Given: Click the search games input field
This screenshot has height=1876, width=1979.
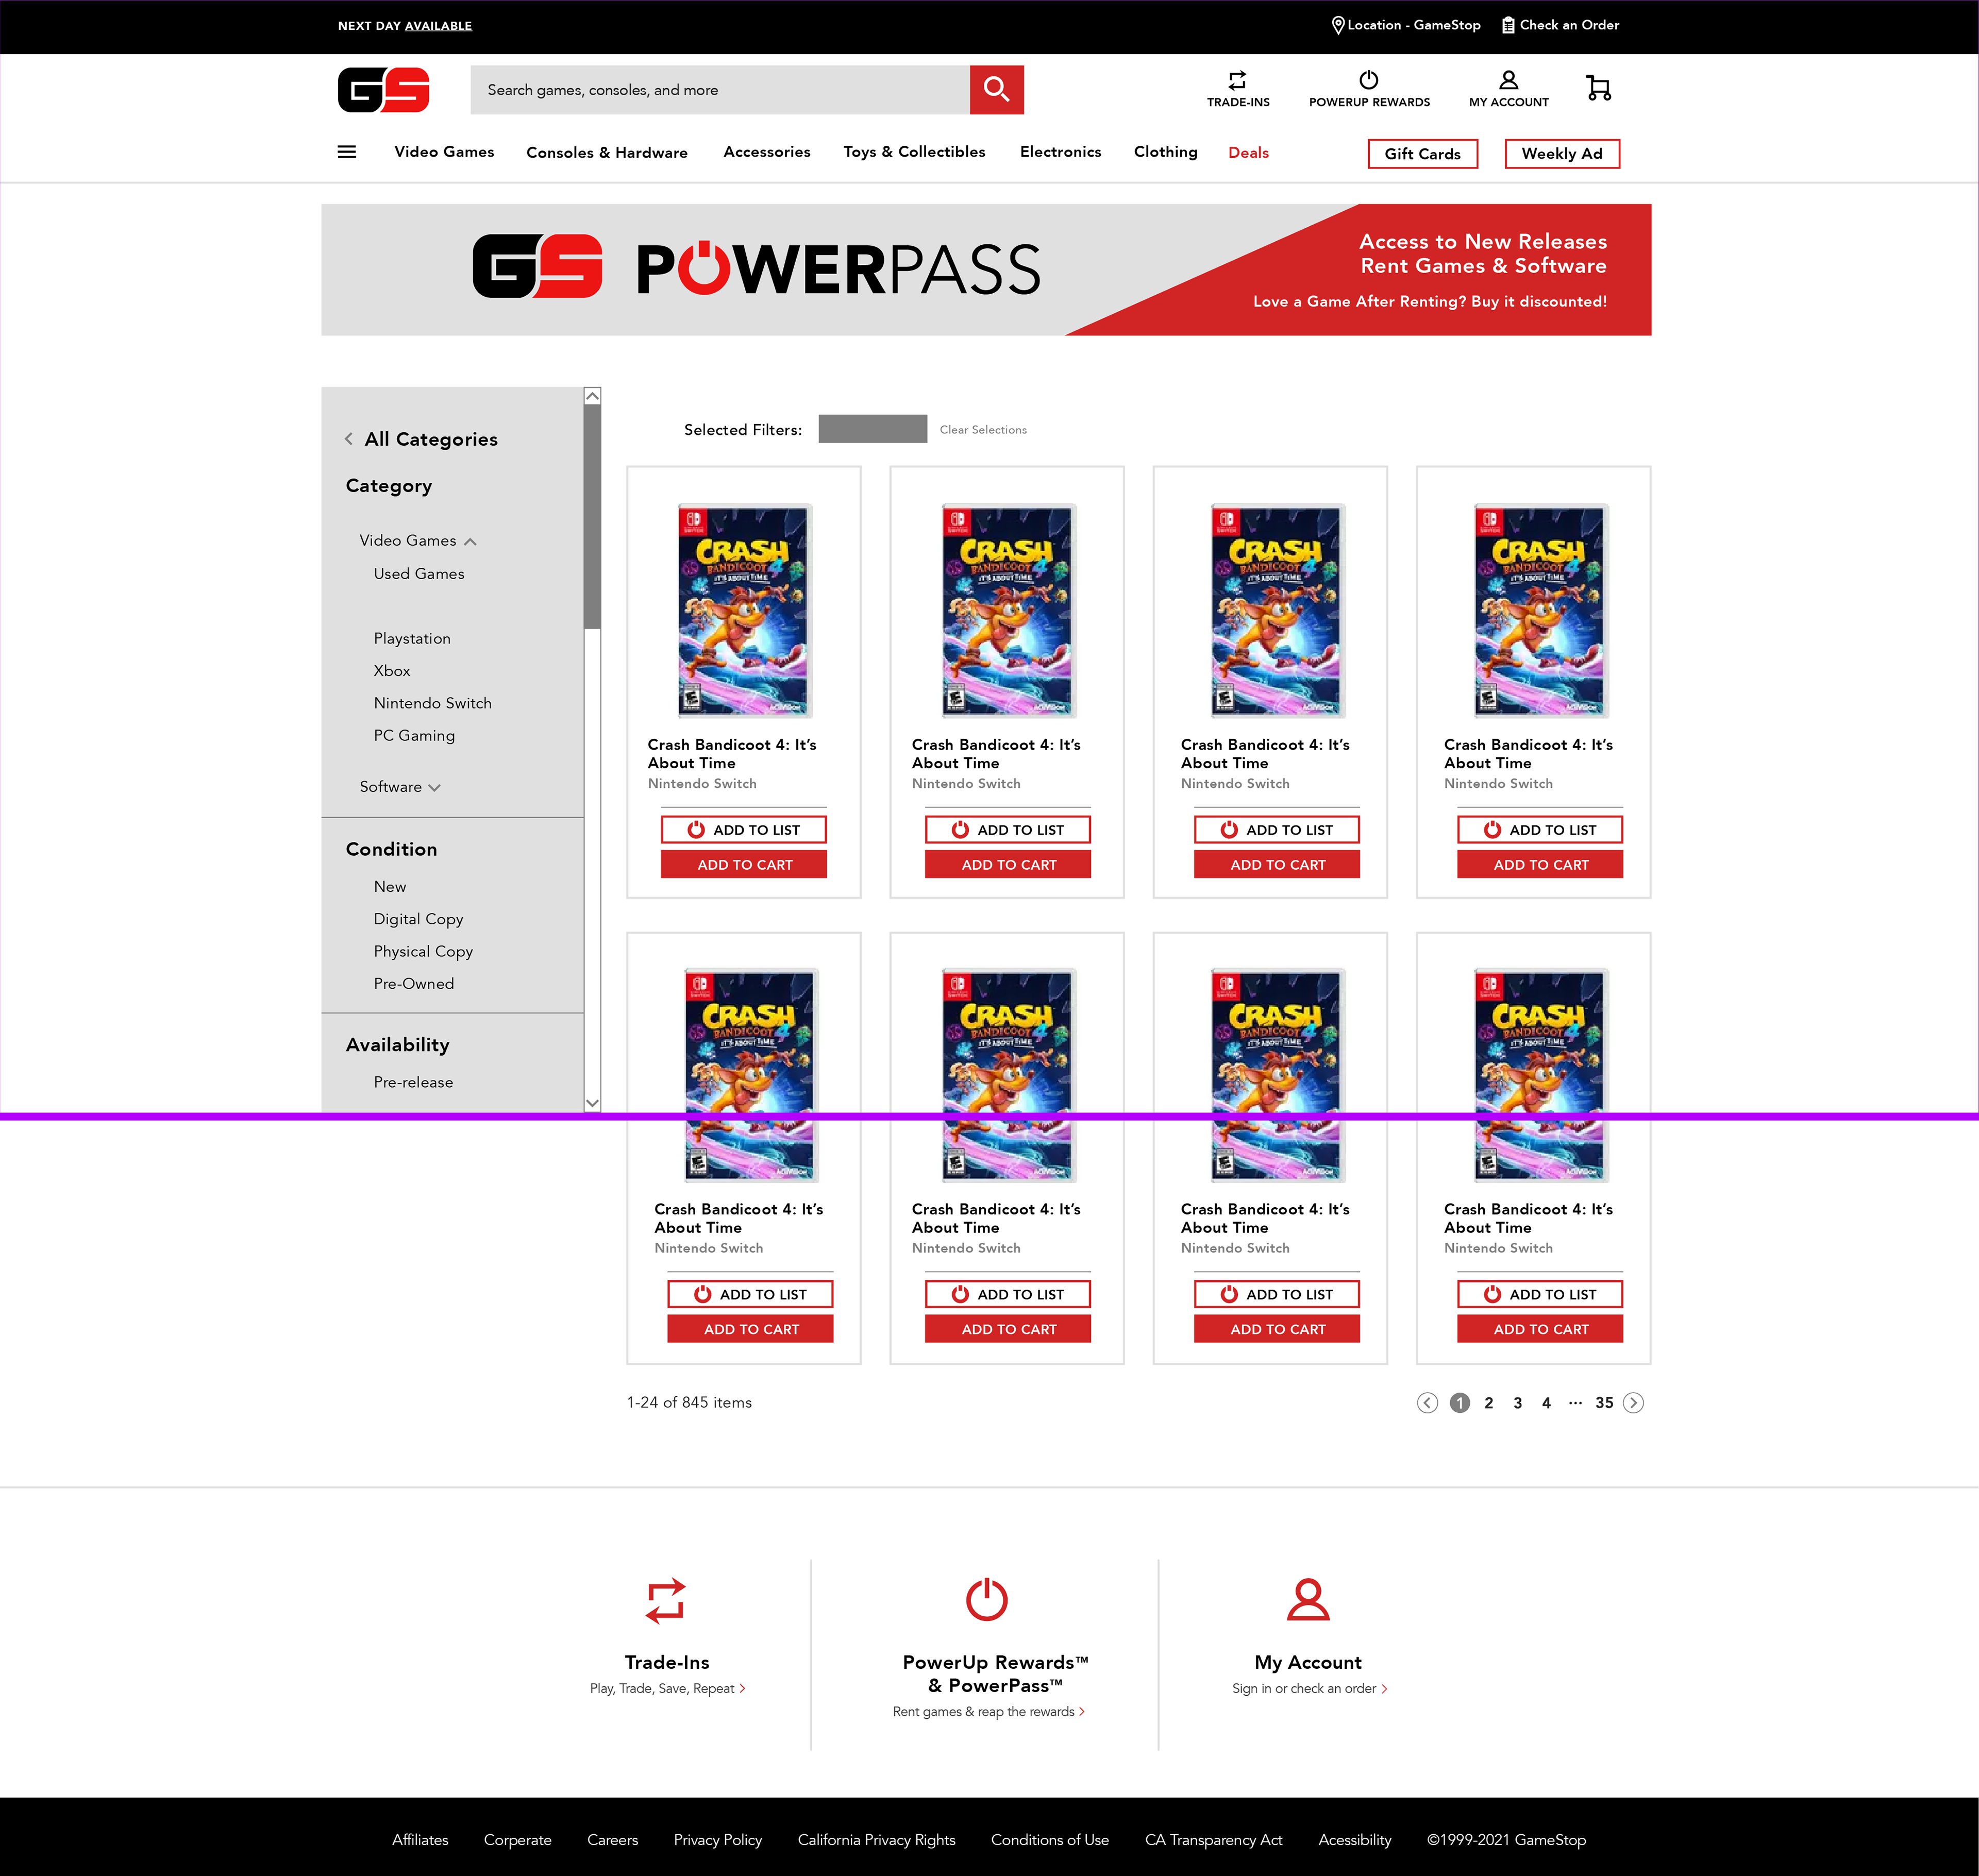Looking at the screenshot, I should tap(720, 90).
